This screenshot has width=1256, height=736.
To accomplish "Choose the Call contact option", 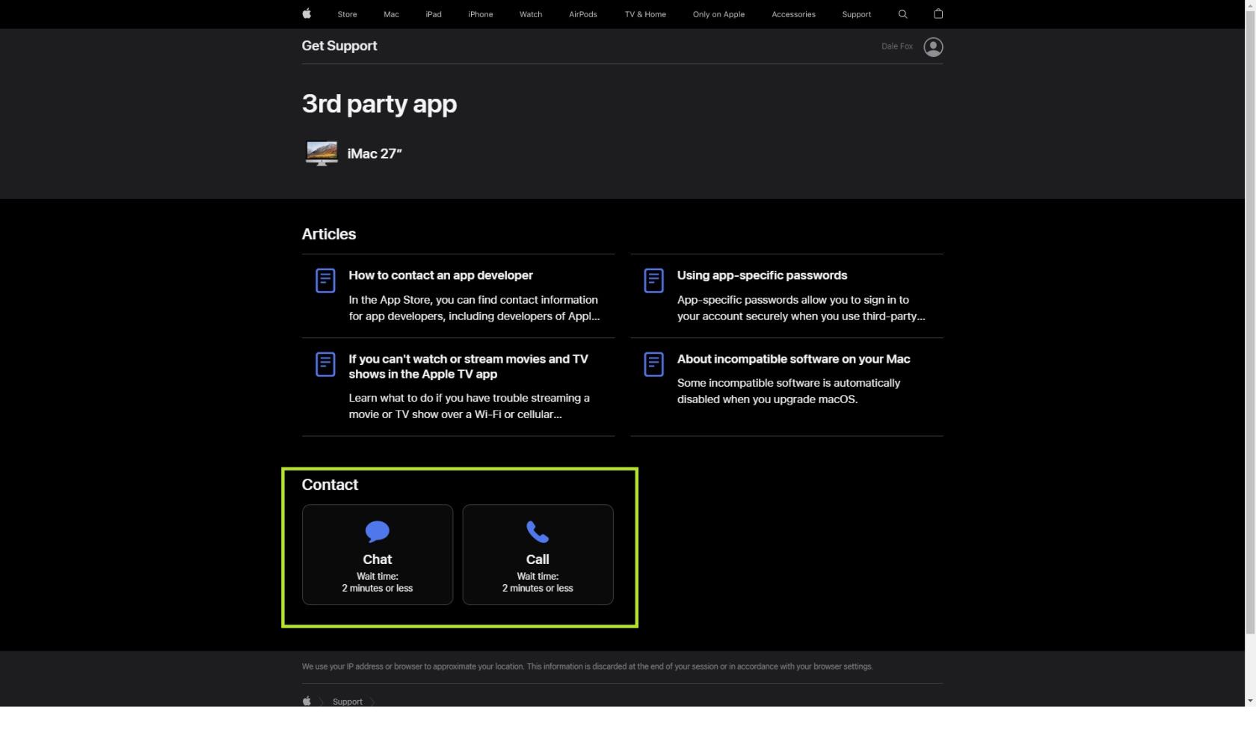I will tap(538, 554).
